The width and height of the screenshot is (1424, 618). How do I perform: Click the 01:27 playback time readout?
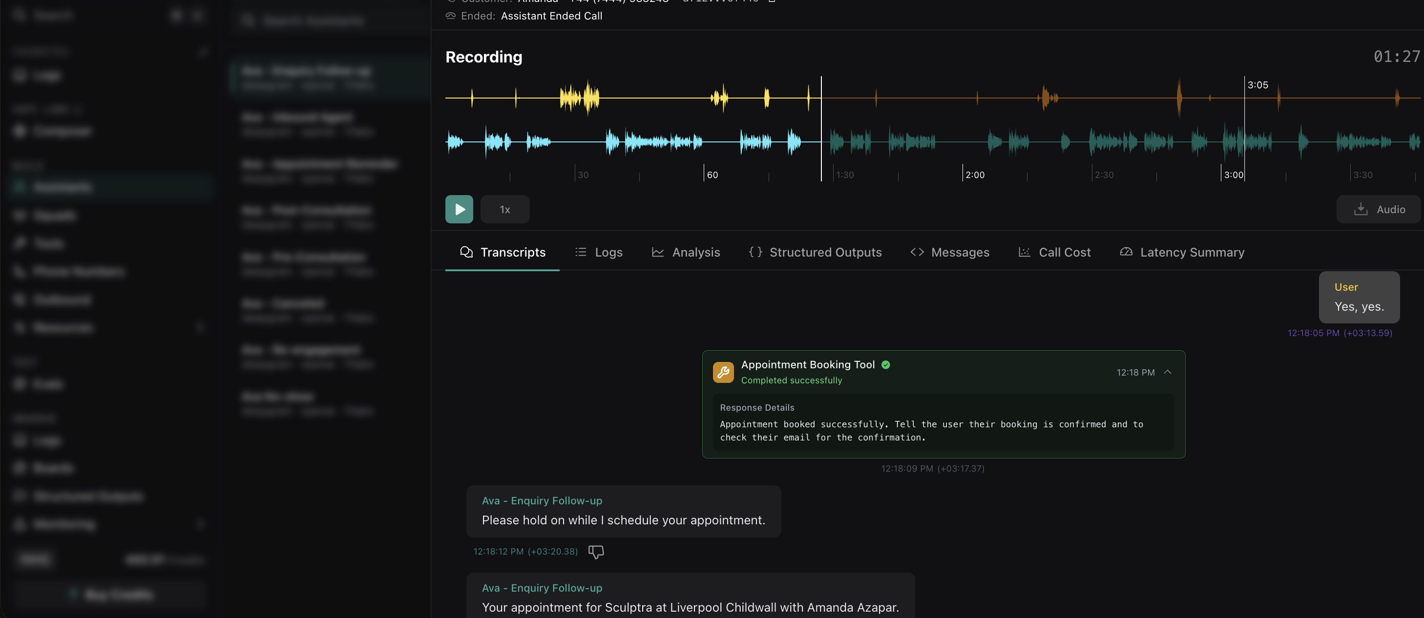tap(1396, 57)
